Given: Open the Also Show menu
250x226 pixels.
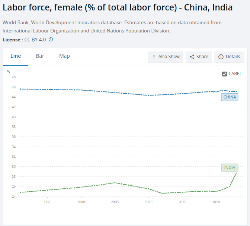Looking at the screenshot, I should (166, 57).
